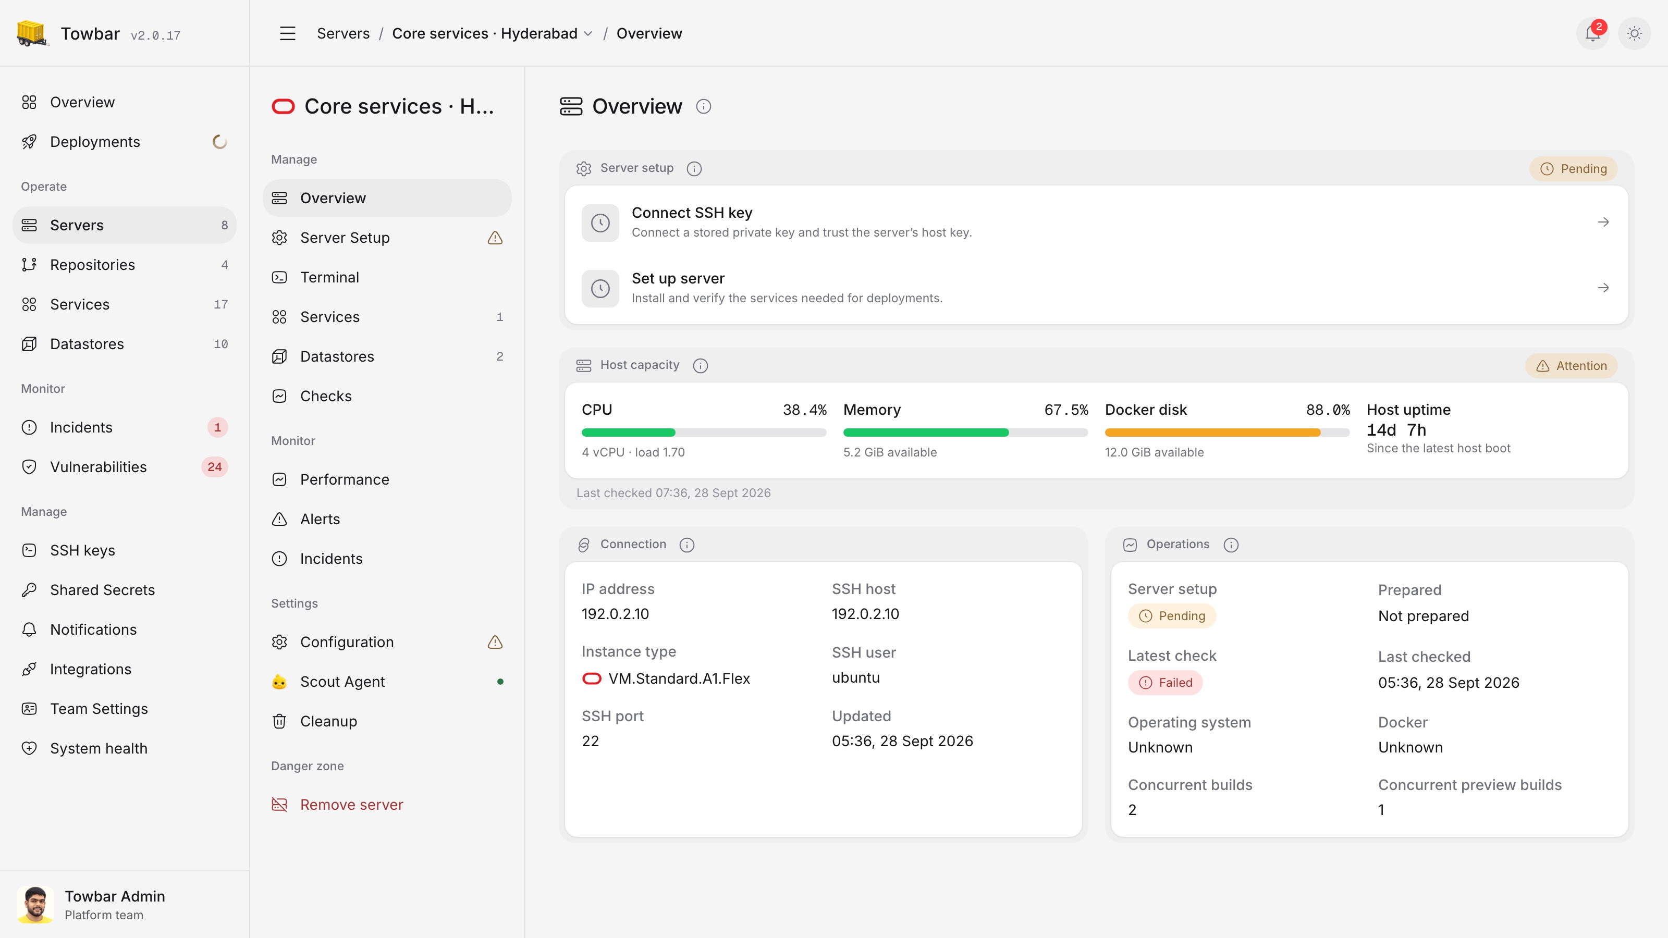Screen dimensions: 1668x938
Task: Open server Alerts page
Action: pyautogui.click(x=387, y=519)
